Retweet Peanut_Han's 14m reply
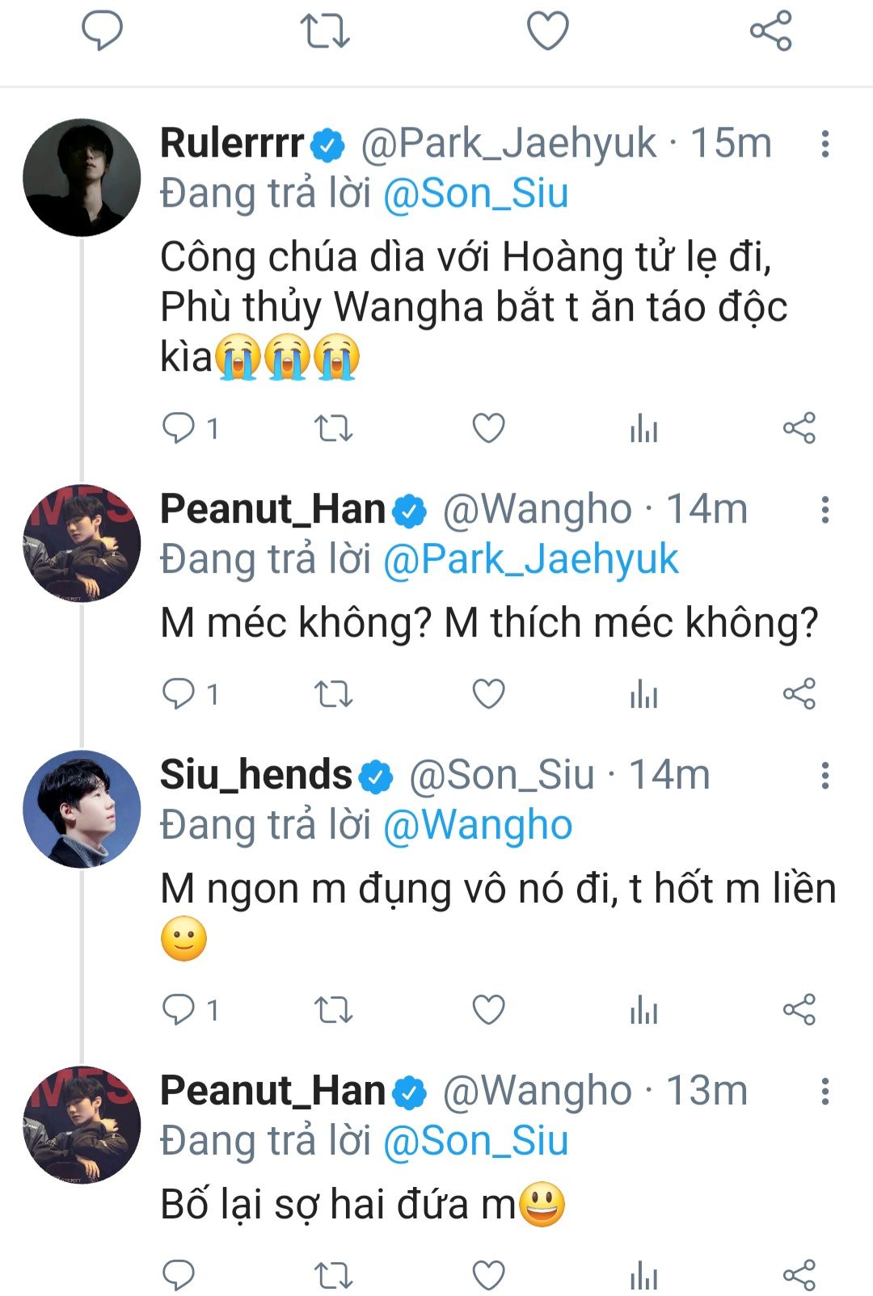The width and height of the screenshot is (873, 1296). [x=332, y=694]
